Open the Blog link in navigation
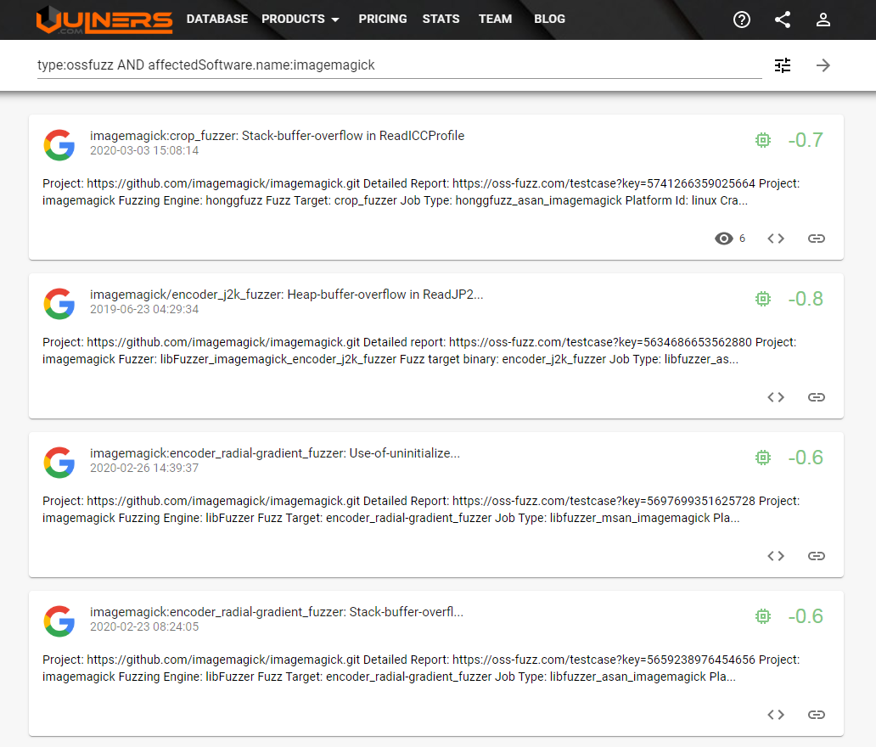Screen dimensions: 876x747 549,19
